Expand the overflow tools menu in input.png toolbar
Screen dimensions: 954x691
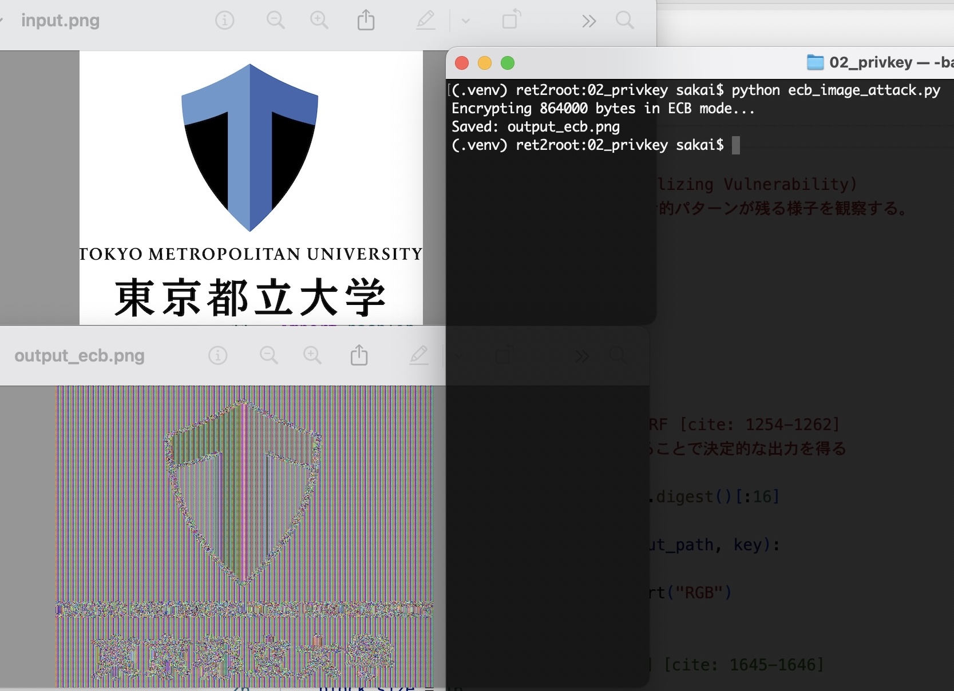[588, 20]
